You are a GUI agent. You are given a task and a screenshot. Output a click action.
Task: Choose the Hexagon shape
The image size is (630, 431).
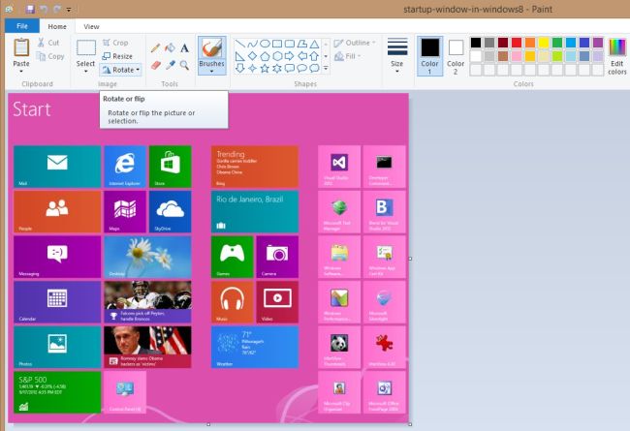pos(277,56)
